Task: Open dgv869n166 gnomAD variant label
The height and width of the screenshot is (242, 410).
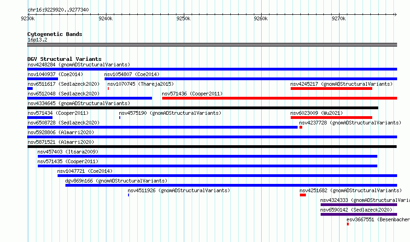Action: [x=116, y=181]
